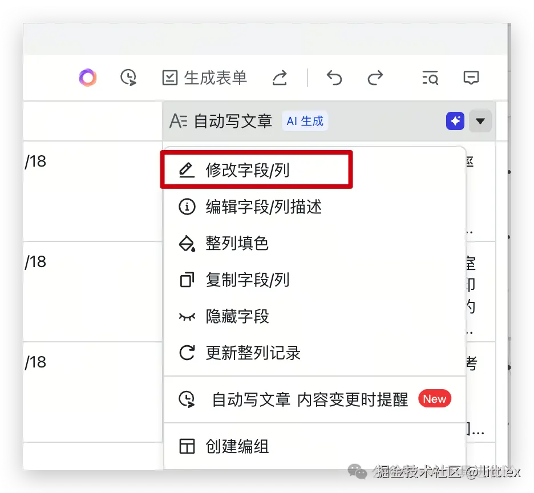This screenshot has height=493, width=534.
Task: Redo the last action
Action: coord(375,78)
